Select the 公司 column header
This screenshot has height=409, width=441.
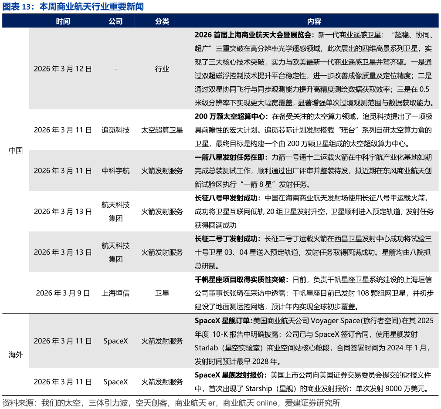[x=115, y=21]
